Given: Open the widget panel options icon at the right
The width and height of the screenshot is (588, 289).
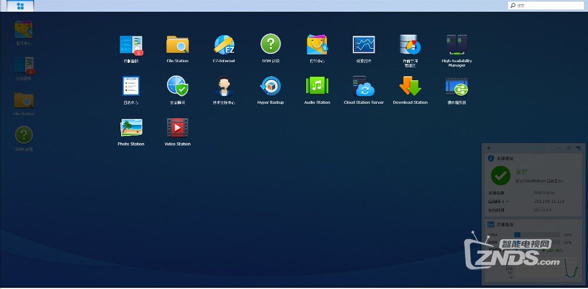Looking at the screenshot, I should point(578,148).
